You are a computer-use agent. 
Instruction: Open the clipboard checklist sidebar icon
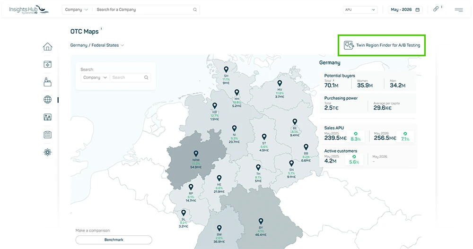coord(47,135)
